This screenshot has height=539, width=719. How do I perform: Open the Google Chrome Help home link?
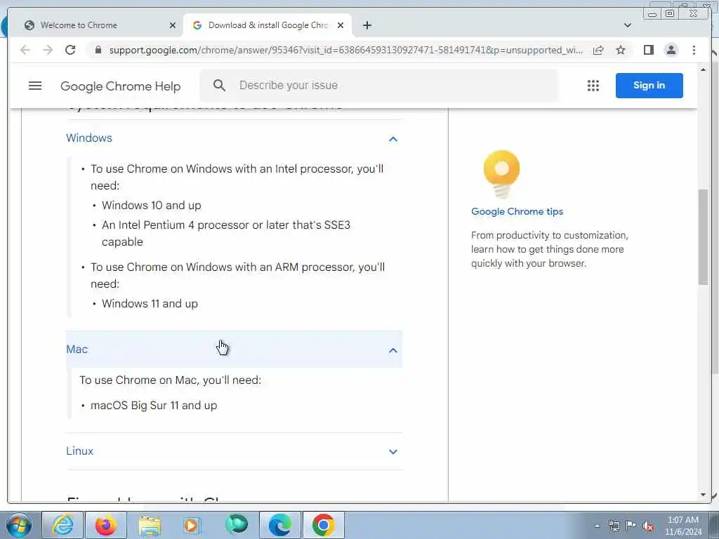coord(121,86)
